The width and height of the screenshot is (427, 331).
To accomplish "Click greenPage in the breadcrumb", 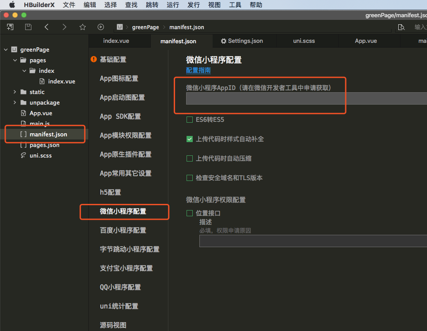I will click(145, 27).
